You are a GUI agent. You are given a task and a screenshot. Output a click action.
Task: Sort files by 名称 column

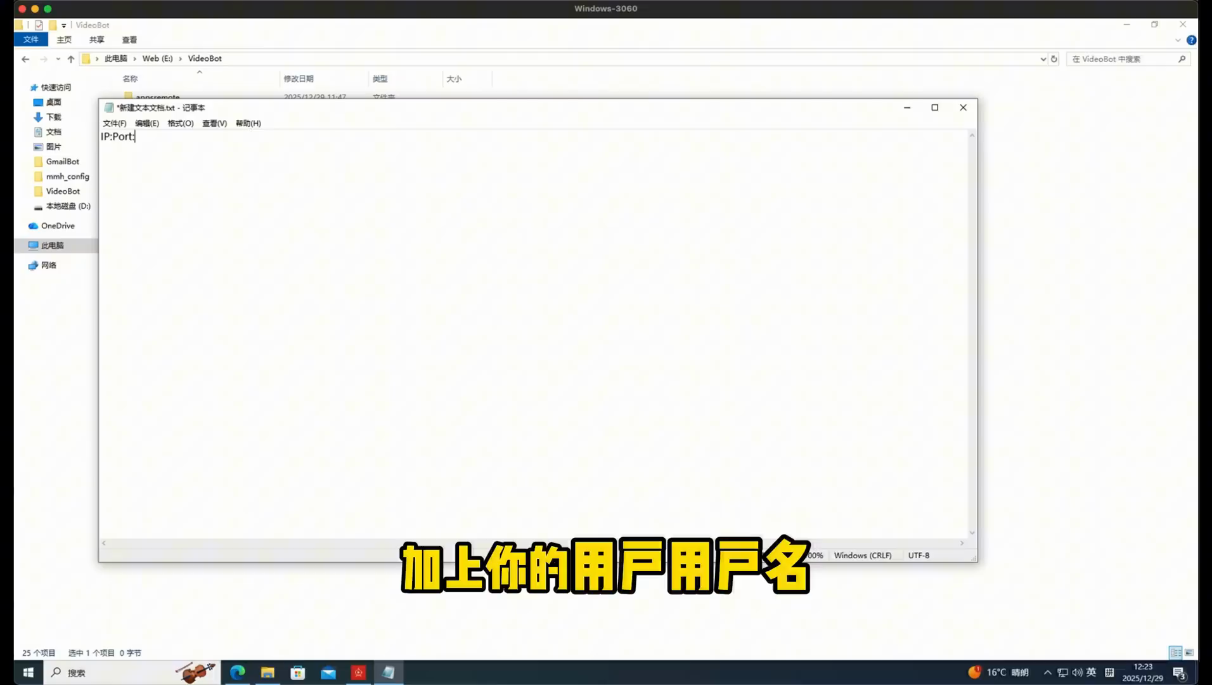click(x=130, y=79)
